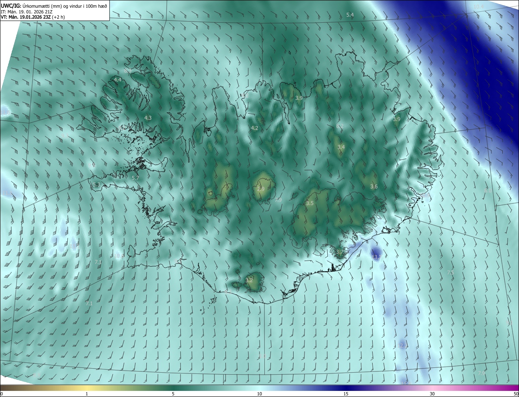Click the '50' label on the colour scale
Image resolution: width=519 pixels, height=397 pixels.
click(515, 394)
